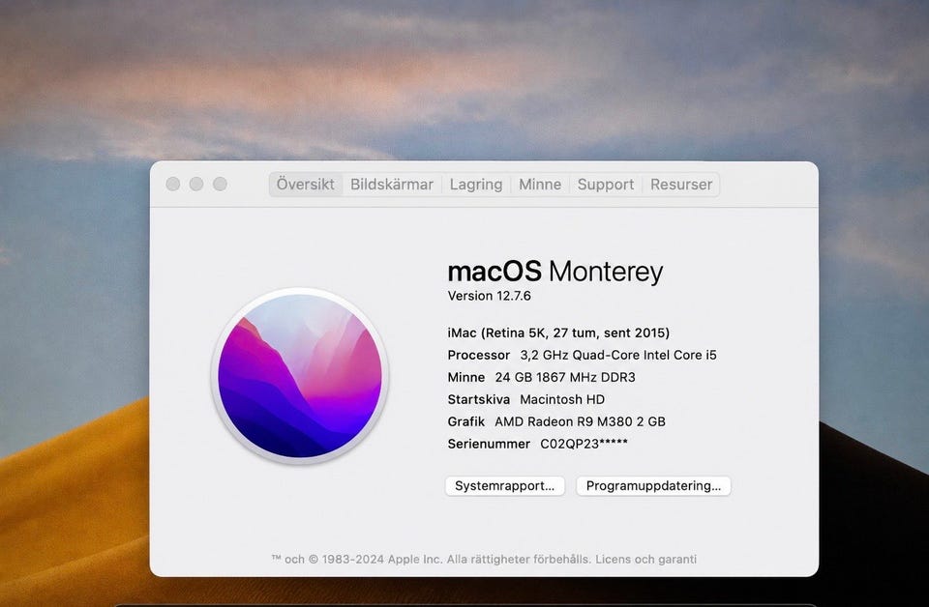The height and width of the screenshot is (607, 929).
Task: Open the Support tab
Action: tap(606, 185)
